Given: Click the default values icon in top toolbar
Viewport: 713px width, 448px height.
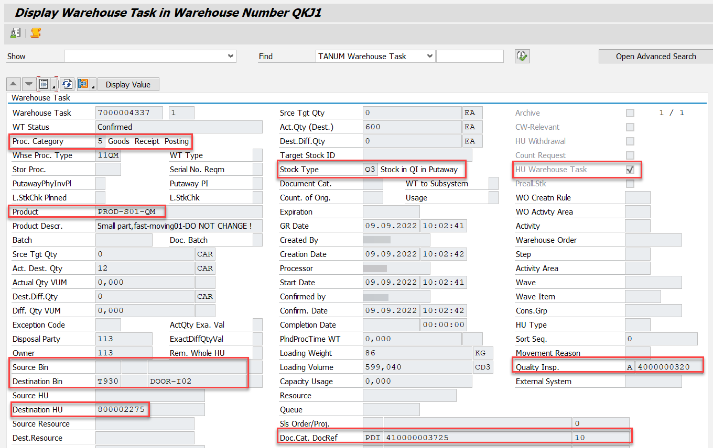Looking at the screenshot, I should 15,33.
